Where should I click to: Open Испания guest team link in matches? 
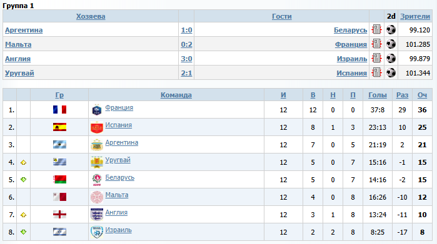pos(351,73)
